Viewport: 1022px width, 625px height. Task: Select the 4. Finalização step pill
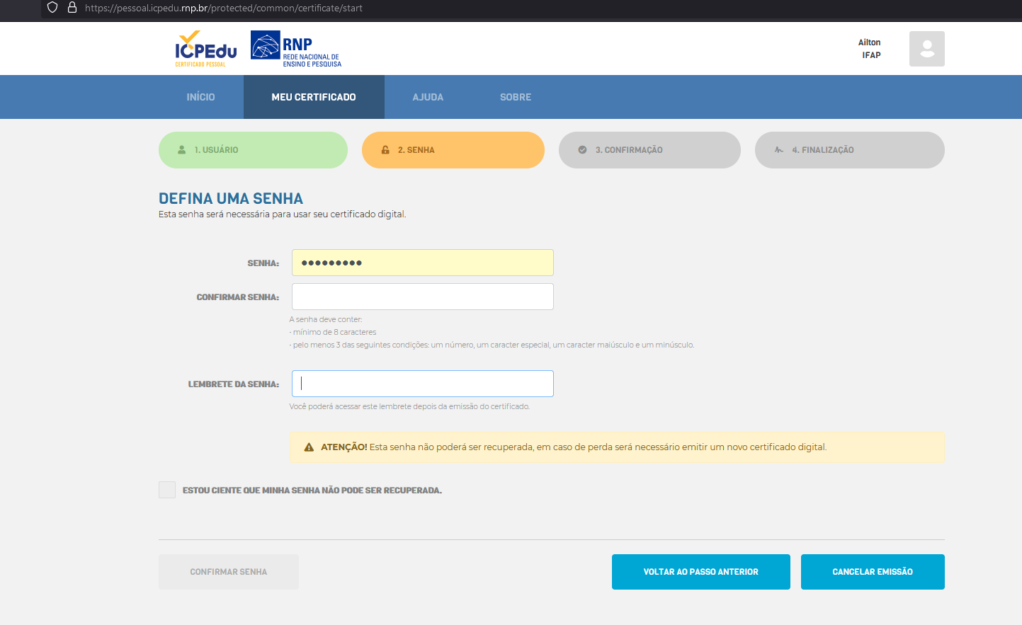pos(850,150)
